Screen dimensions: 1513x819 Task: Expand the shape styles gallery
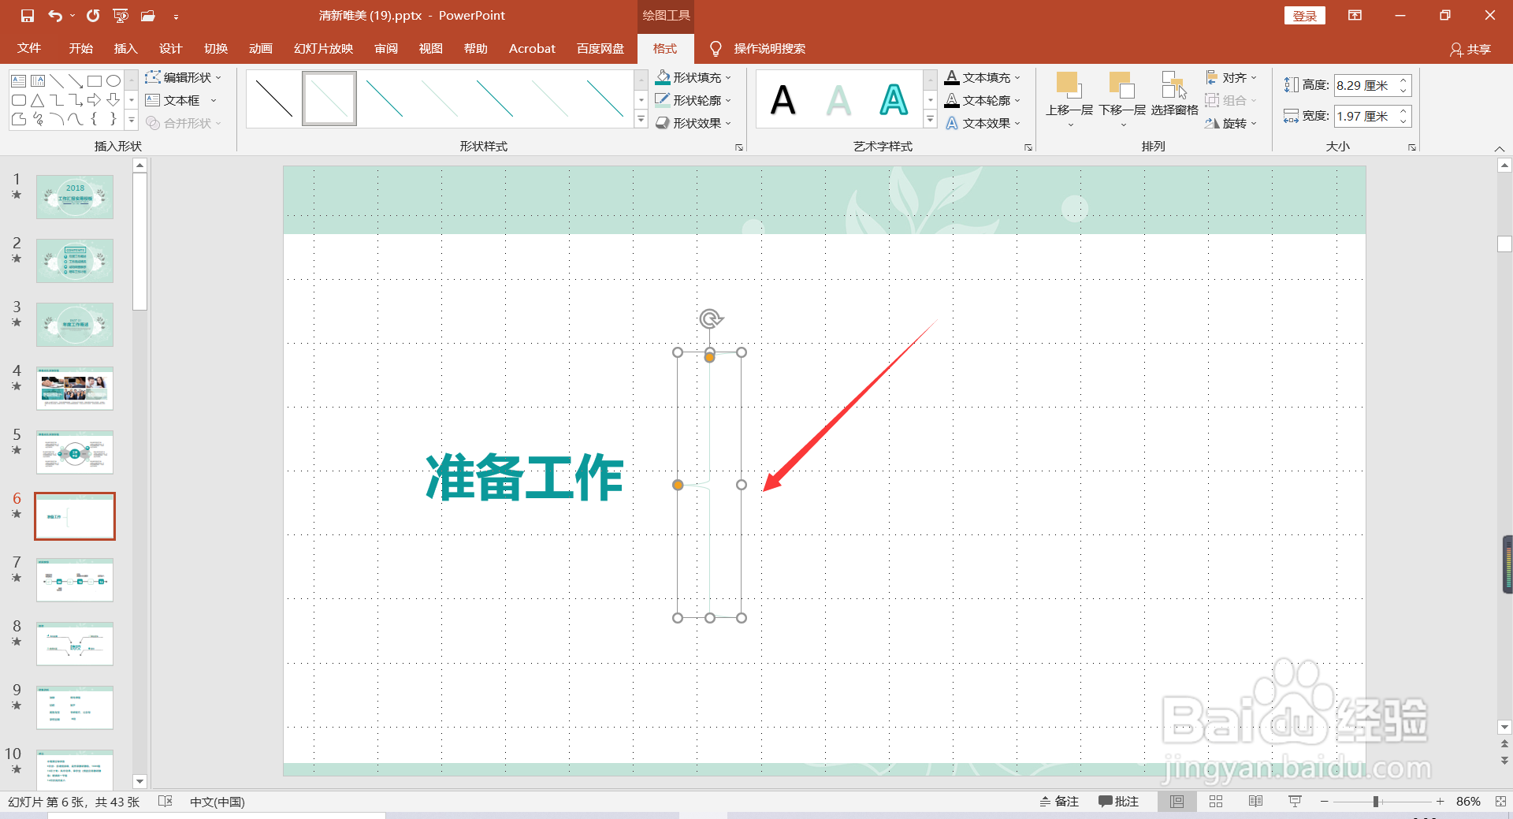pos(640,118)
